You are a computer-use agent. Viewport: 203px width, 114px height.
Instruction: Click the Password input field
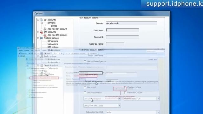[x=122, y=37]
